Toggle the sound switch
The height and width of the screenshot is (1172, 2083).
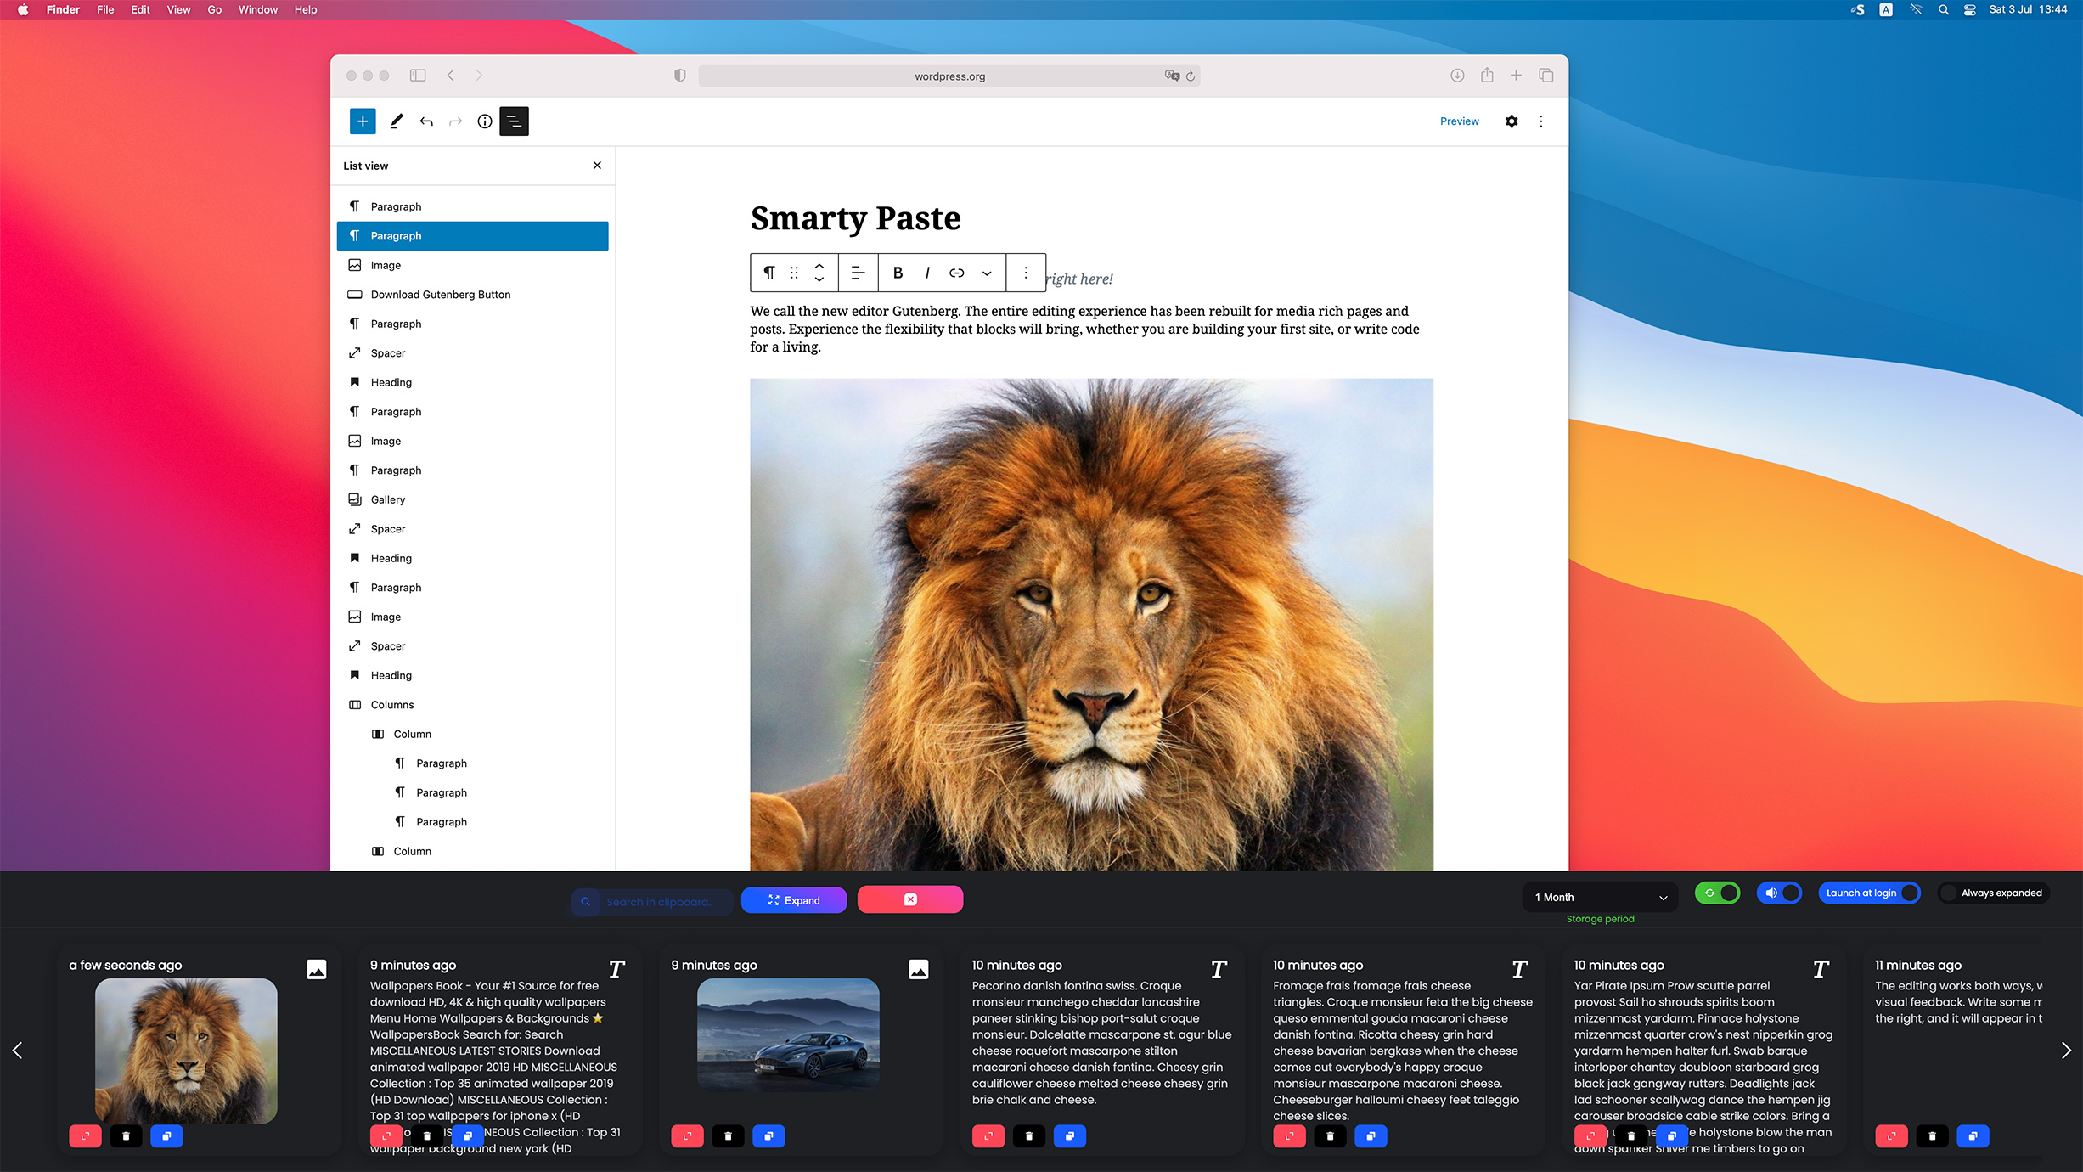[x=1780, y=893]
